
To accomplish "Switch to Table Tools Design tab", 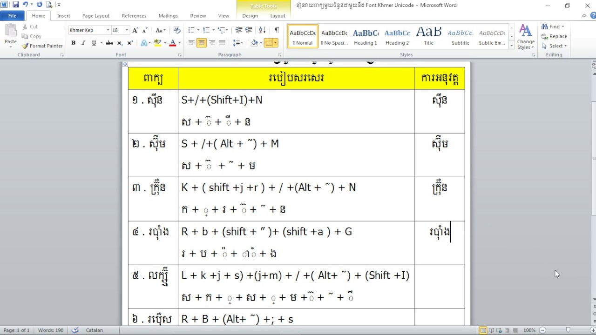I will coord(250,16).
